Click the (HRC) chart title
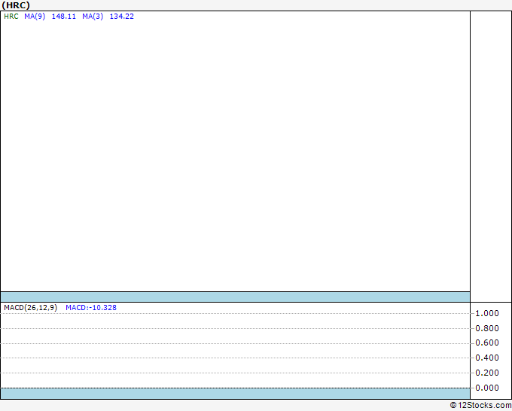Screen dimensions: 512x411 [x=16, y=5]
